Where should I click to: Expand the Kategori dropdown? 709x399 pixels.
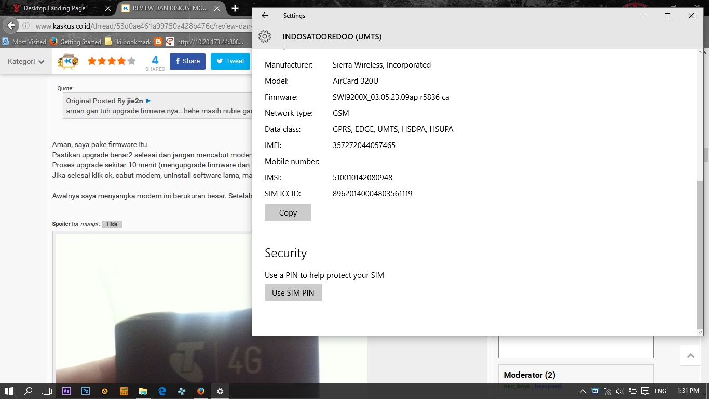[x=26, y=61]
